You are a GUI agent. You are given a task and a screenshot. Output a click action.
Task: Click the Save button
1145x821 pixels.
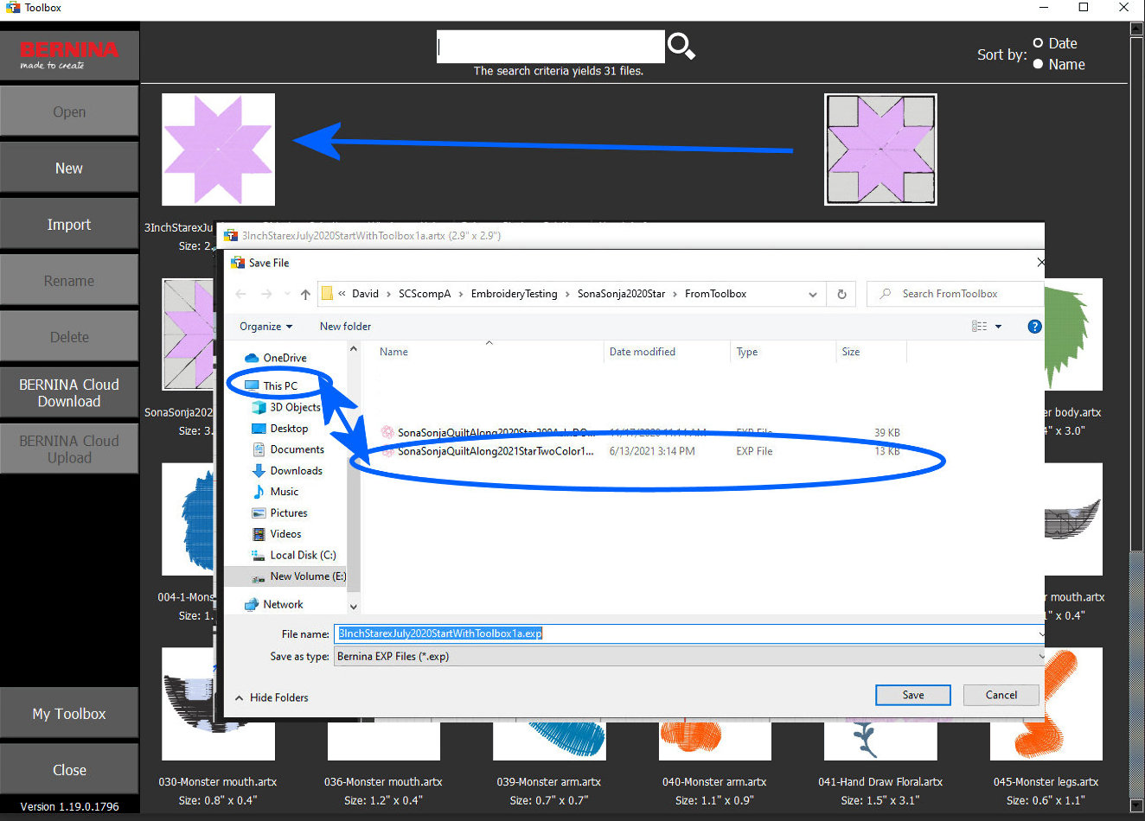tap(913, 695)
